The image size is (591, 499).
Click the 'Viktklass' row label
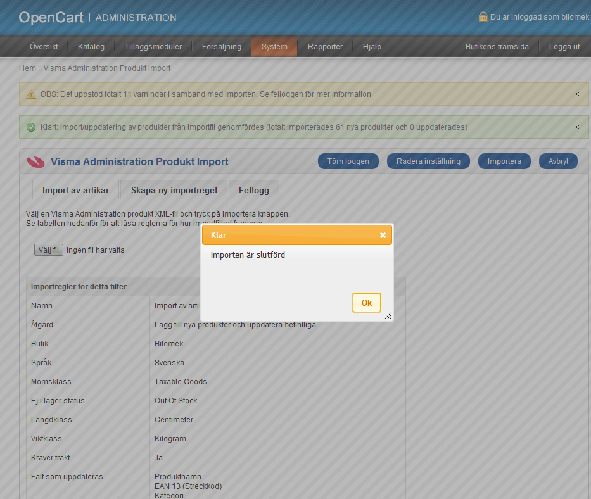point(46,439)
